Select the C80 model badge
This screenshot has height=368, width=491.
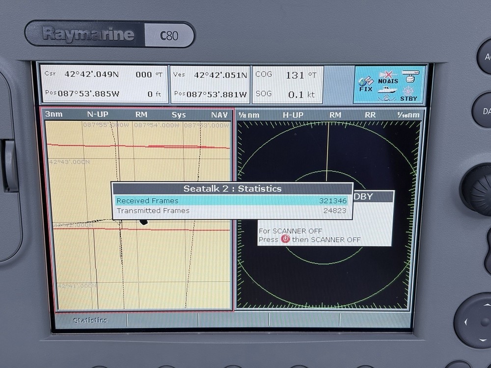169,35
